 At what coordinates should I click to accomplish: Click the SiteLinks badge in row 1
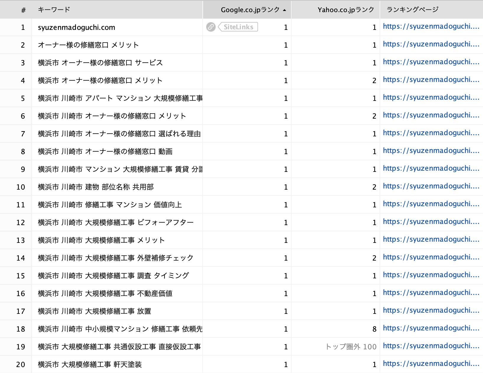tap(238, 27)
